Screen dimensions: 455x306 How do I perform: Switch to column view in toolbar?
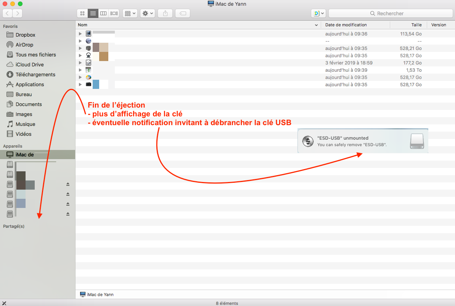pyautogui.click(x=103, y=13)
